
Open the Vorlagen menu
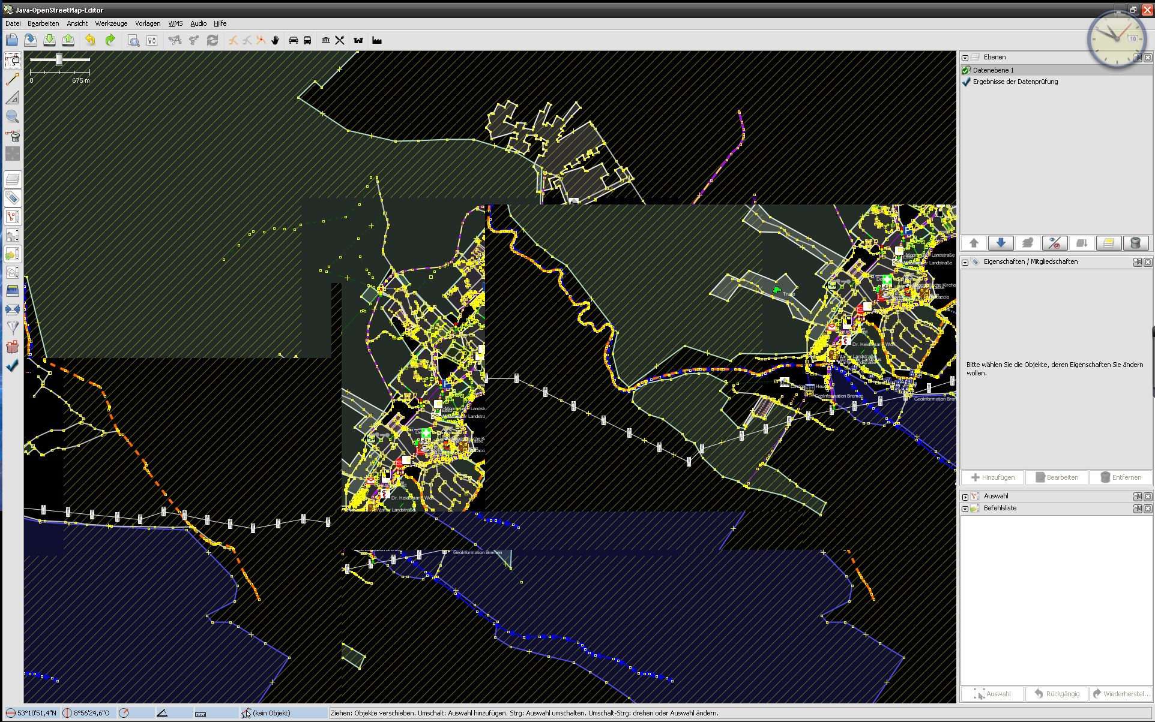[x=148, y=23]
